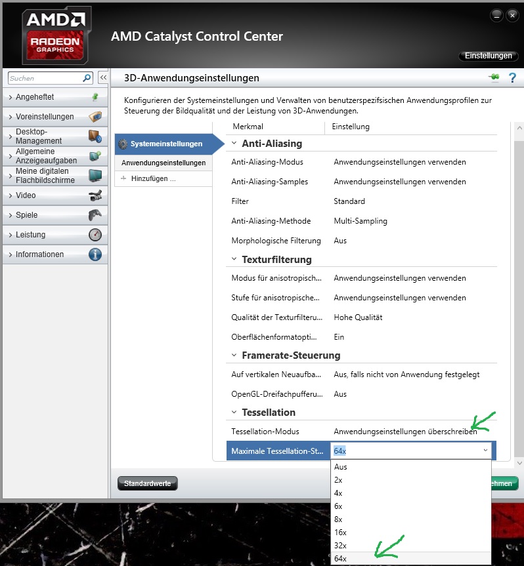Click Anti-Aliasing-Modus setting value

pyautogui.click(x=400, y=162)
